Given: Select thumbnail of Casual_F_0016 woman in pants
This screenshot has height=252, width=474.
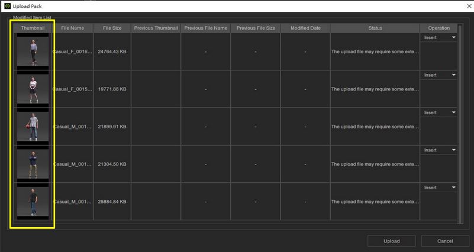Looking at the screenshot, I should tap(33, 51).
